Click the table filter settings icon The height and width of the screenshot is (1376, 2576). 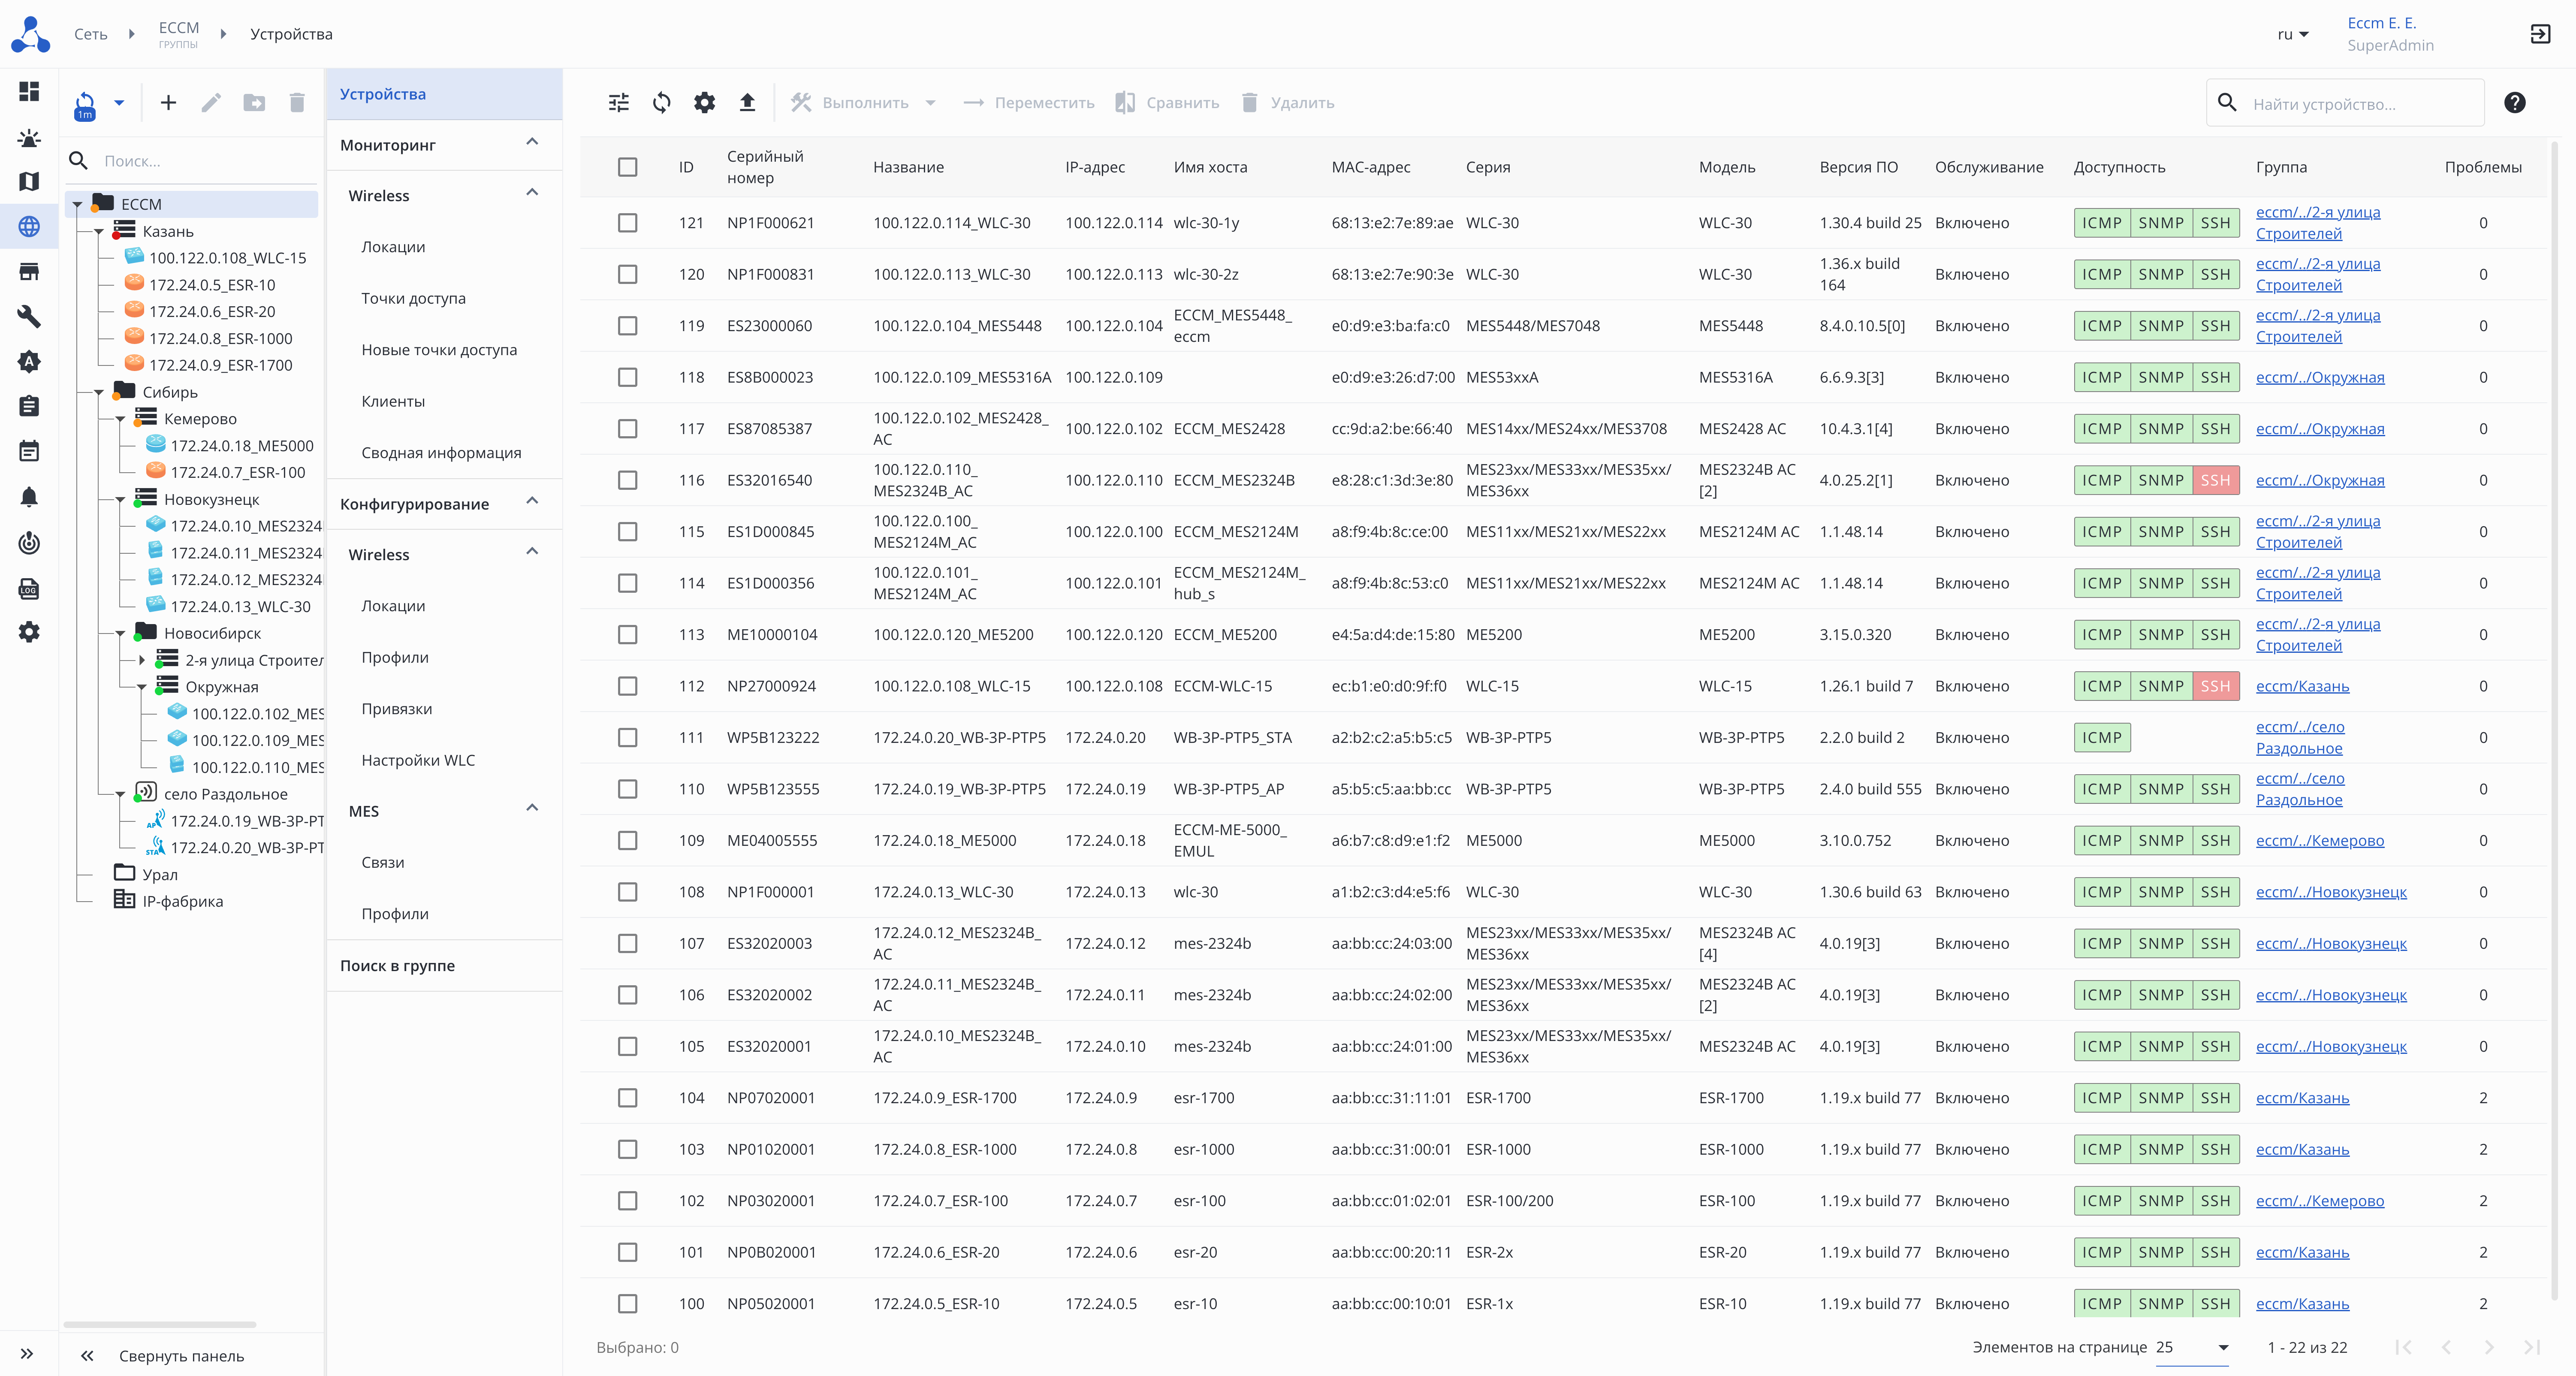pos(619,102)
